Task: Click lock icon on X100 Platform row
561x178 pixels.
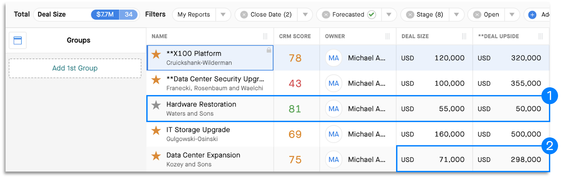Action: coord(269,50)
